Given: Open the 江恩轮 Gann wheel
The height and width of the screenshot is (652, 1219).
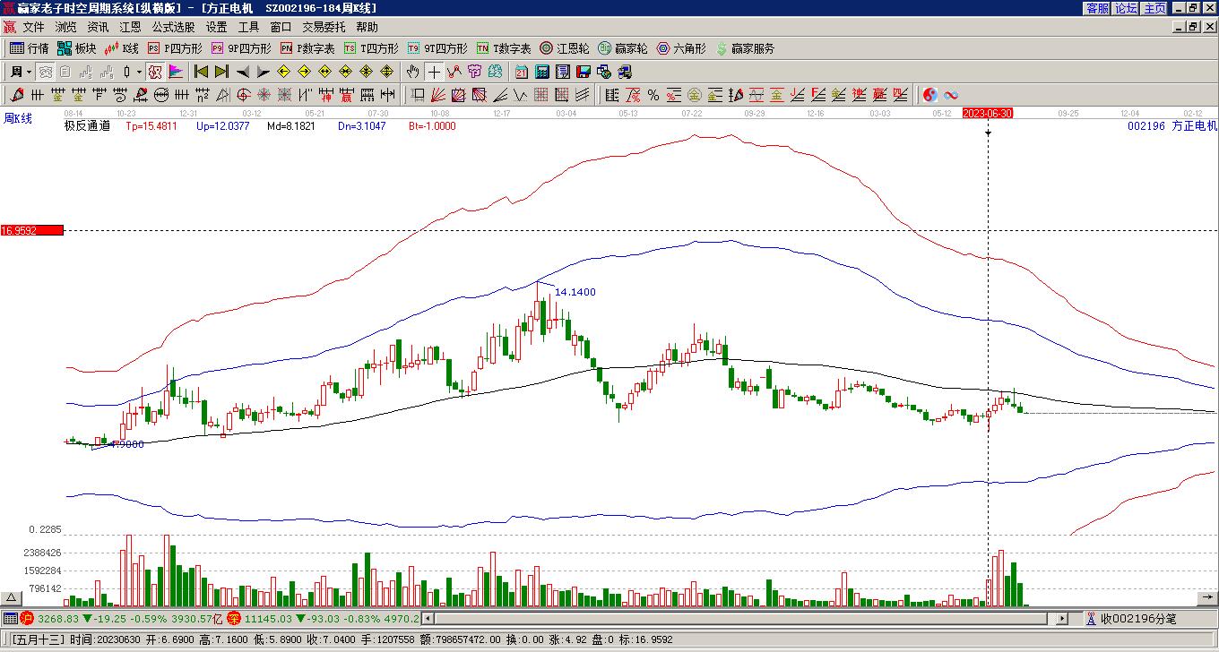Looking at the screenshot, I should 565,48.
